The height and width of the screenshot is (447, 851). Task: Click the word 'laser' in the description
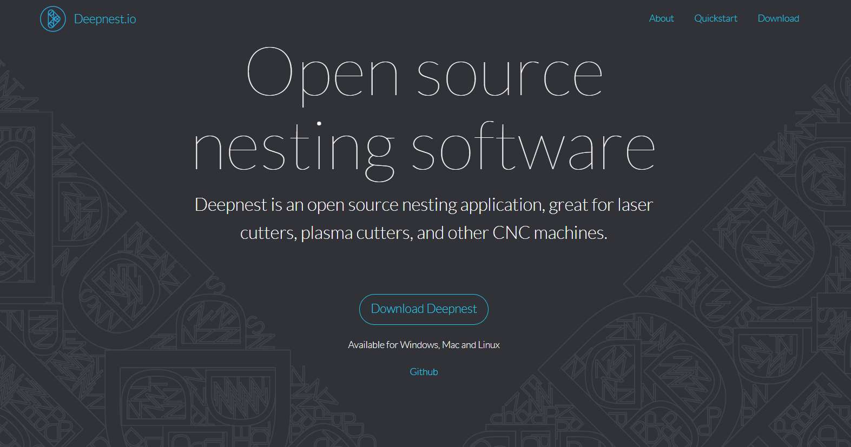[635, 205]
